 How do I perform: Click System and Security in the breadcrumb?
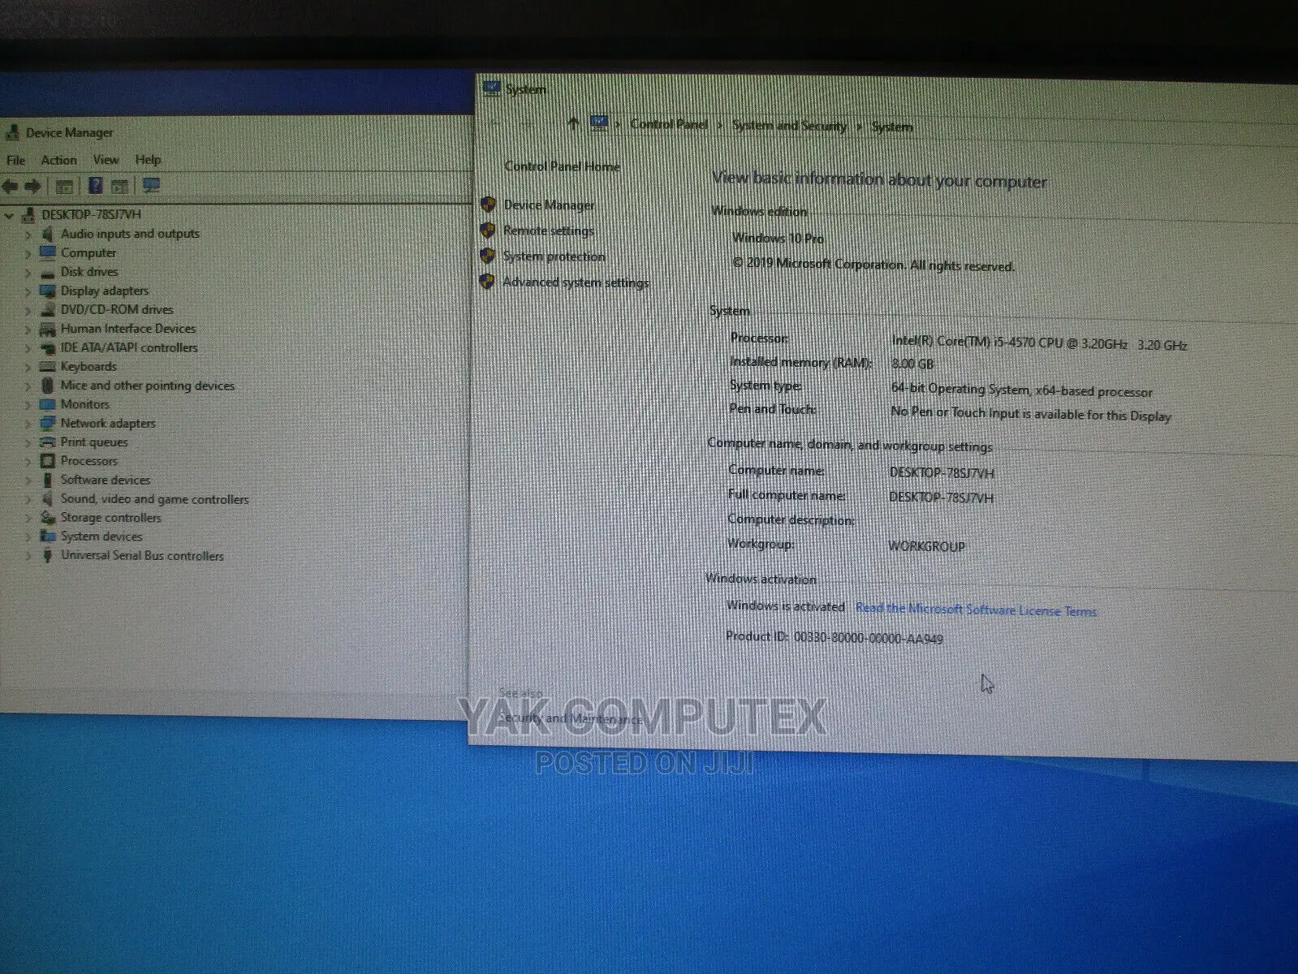[x=789, y=126]
